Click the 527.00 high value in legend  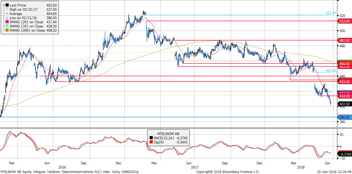pos(52,9)
